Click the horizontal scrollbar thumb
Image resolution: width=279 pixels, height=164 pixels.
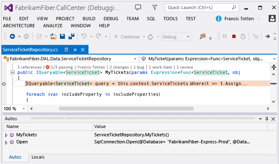(x=126, y=109)
